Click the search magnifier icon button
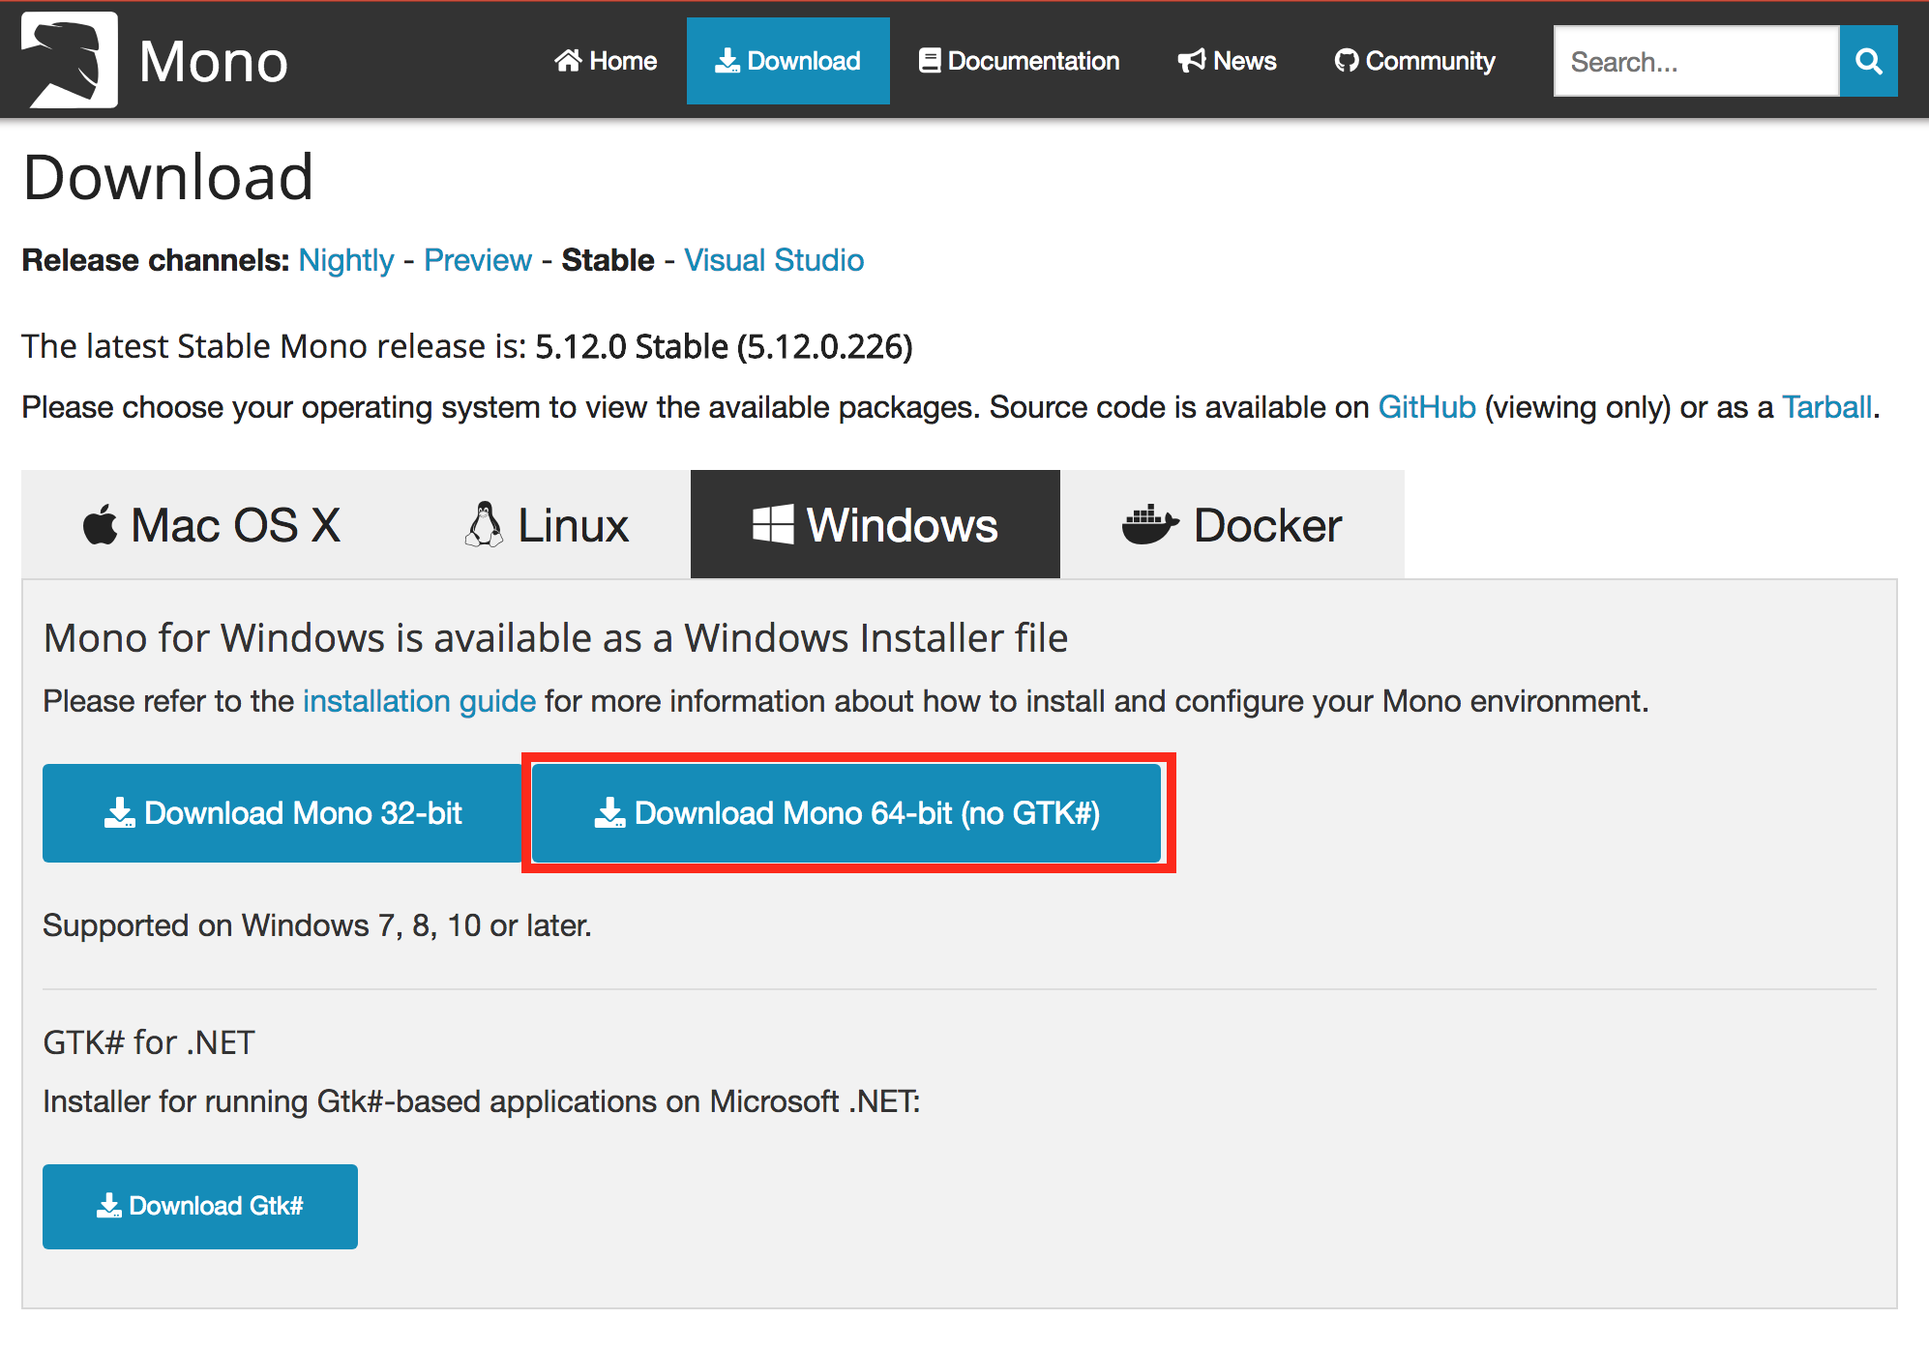Screen dimensions: 1929x1348 pyautogui.click(x=1868, y=62)
